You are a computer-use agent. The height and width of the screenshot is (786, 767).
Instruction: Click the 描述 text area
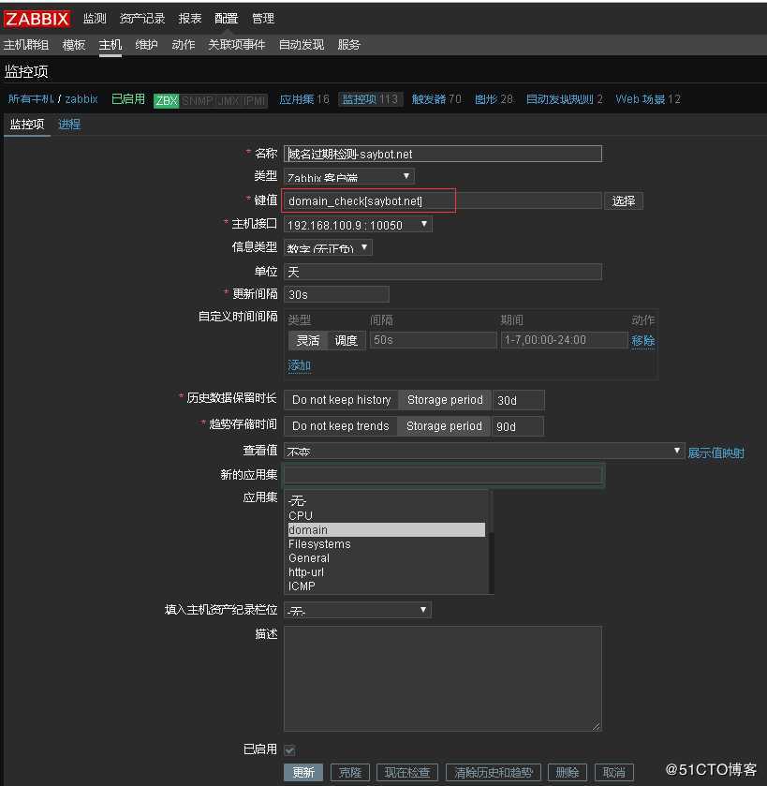pyautogui.click(x=443, y=678)
